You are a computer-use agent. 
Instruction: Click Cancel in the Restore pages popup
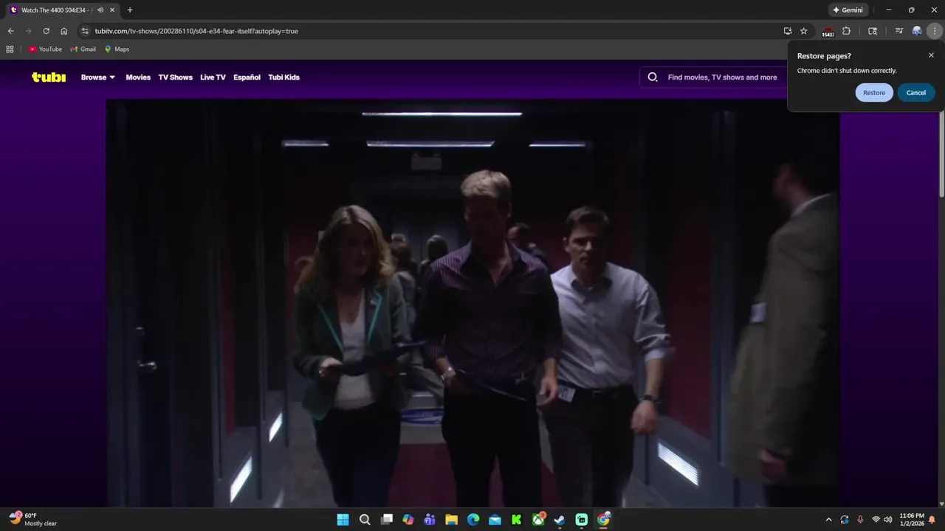tap(916, 93)
